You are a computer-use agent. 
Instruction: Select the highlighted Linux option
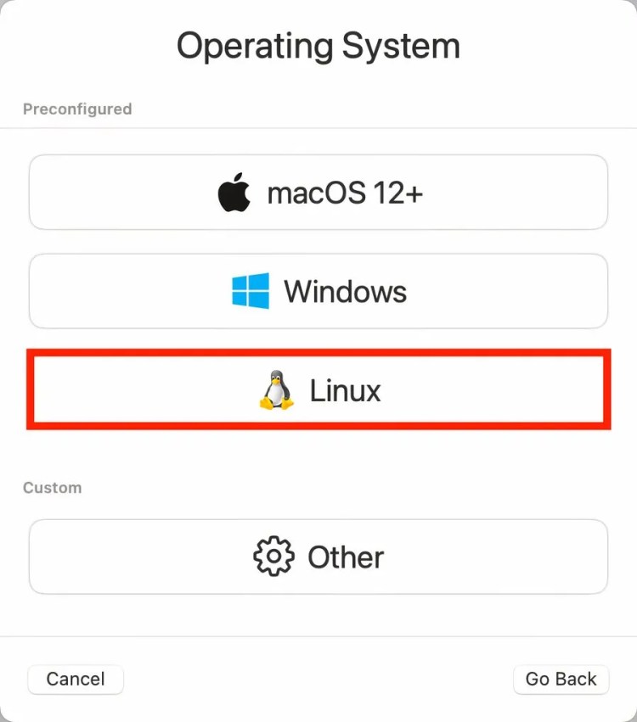click(318, 389)
